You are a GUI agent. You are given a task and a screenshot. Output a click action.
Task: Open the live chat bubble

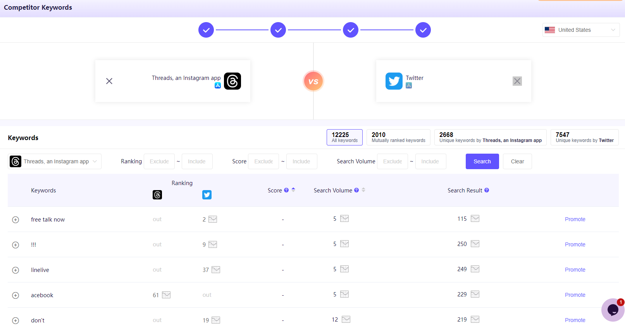(x=613, y=310)
